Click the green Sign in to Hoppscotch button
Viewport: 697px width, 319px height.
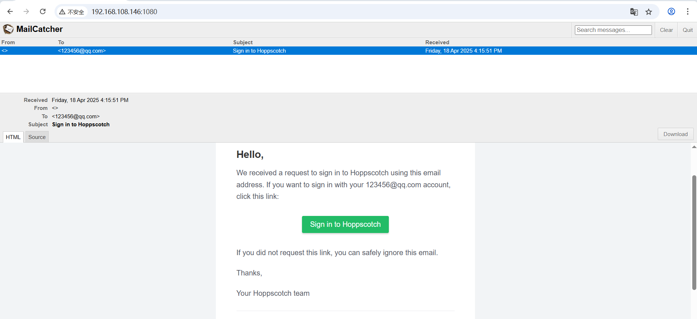345,225
